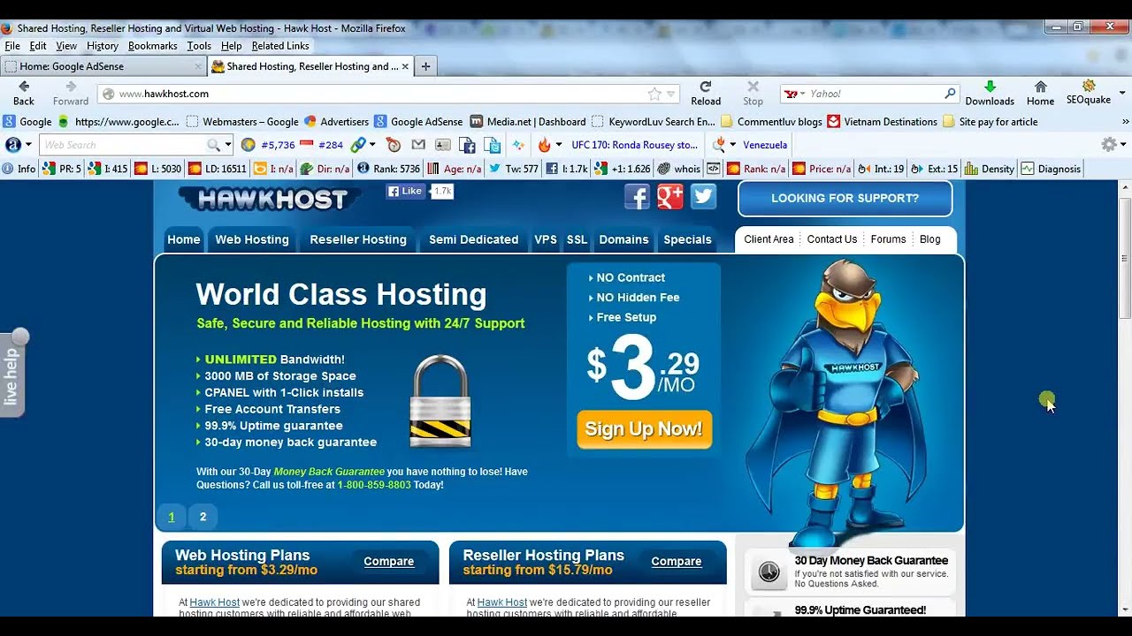Go to the Home house icon
This screenshot has height=636, width=1132.
click(x=1040, y=87)
